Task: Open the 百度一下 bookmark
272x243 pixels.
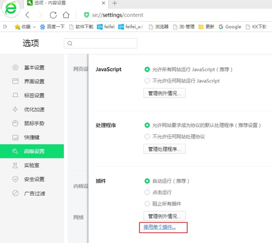Action: coord(53,27)
